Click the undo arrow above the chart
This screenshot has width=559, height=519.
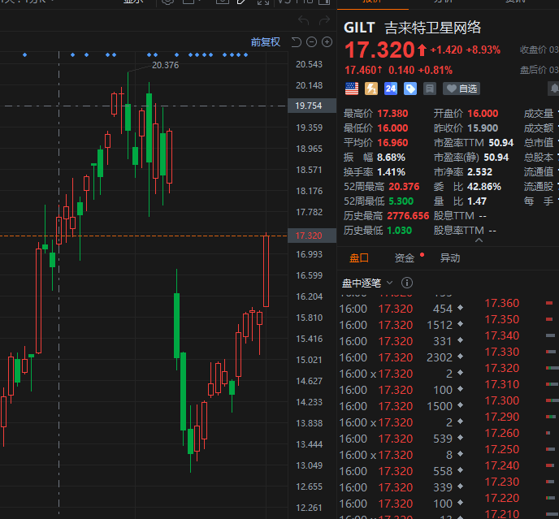coord(303,20)
